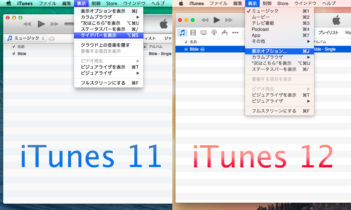The width and height of the screenshot is (351, 210).
Task: Choose 表示オプション... in iTunes 12 menu
Action: 280,51
